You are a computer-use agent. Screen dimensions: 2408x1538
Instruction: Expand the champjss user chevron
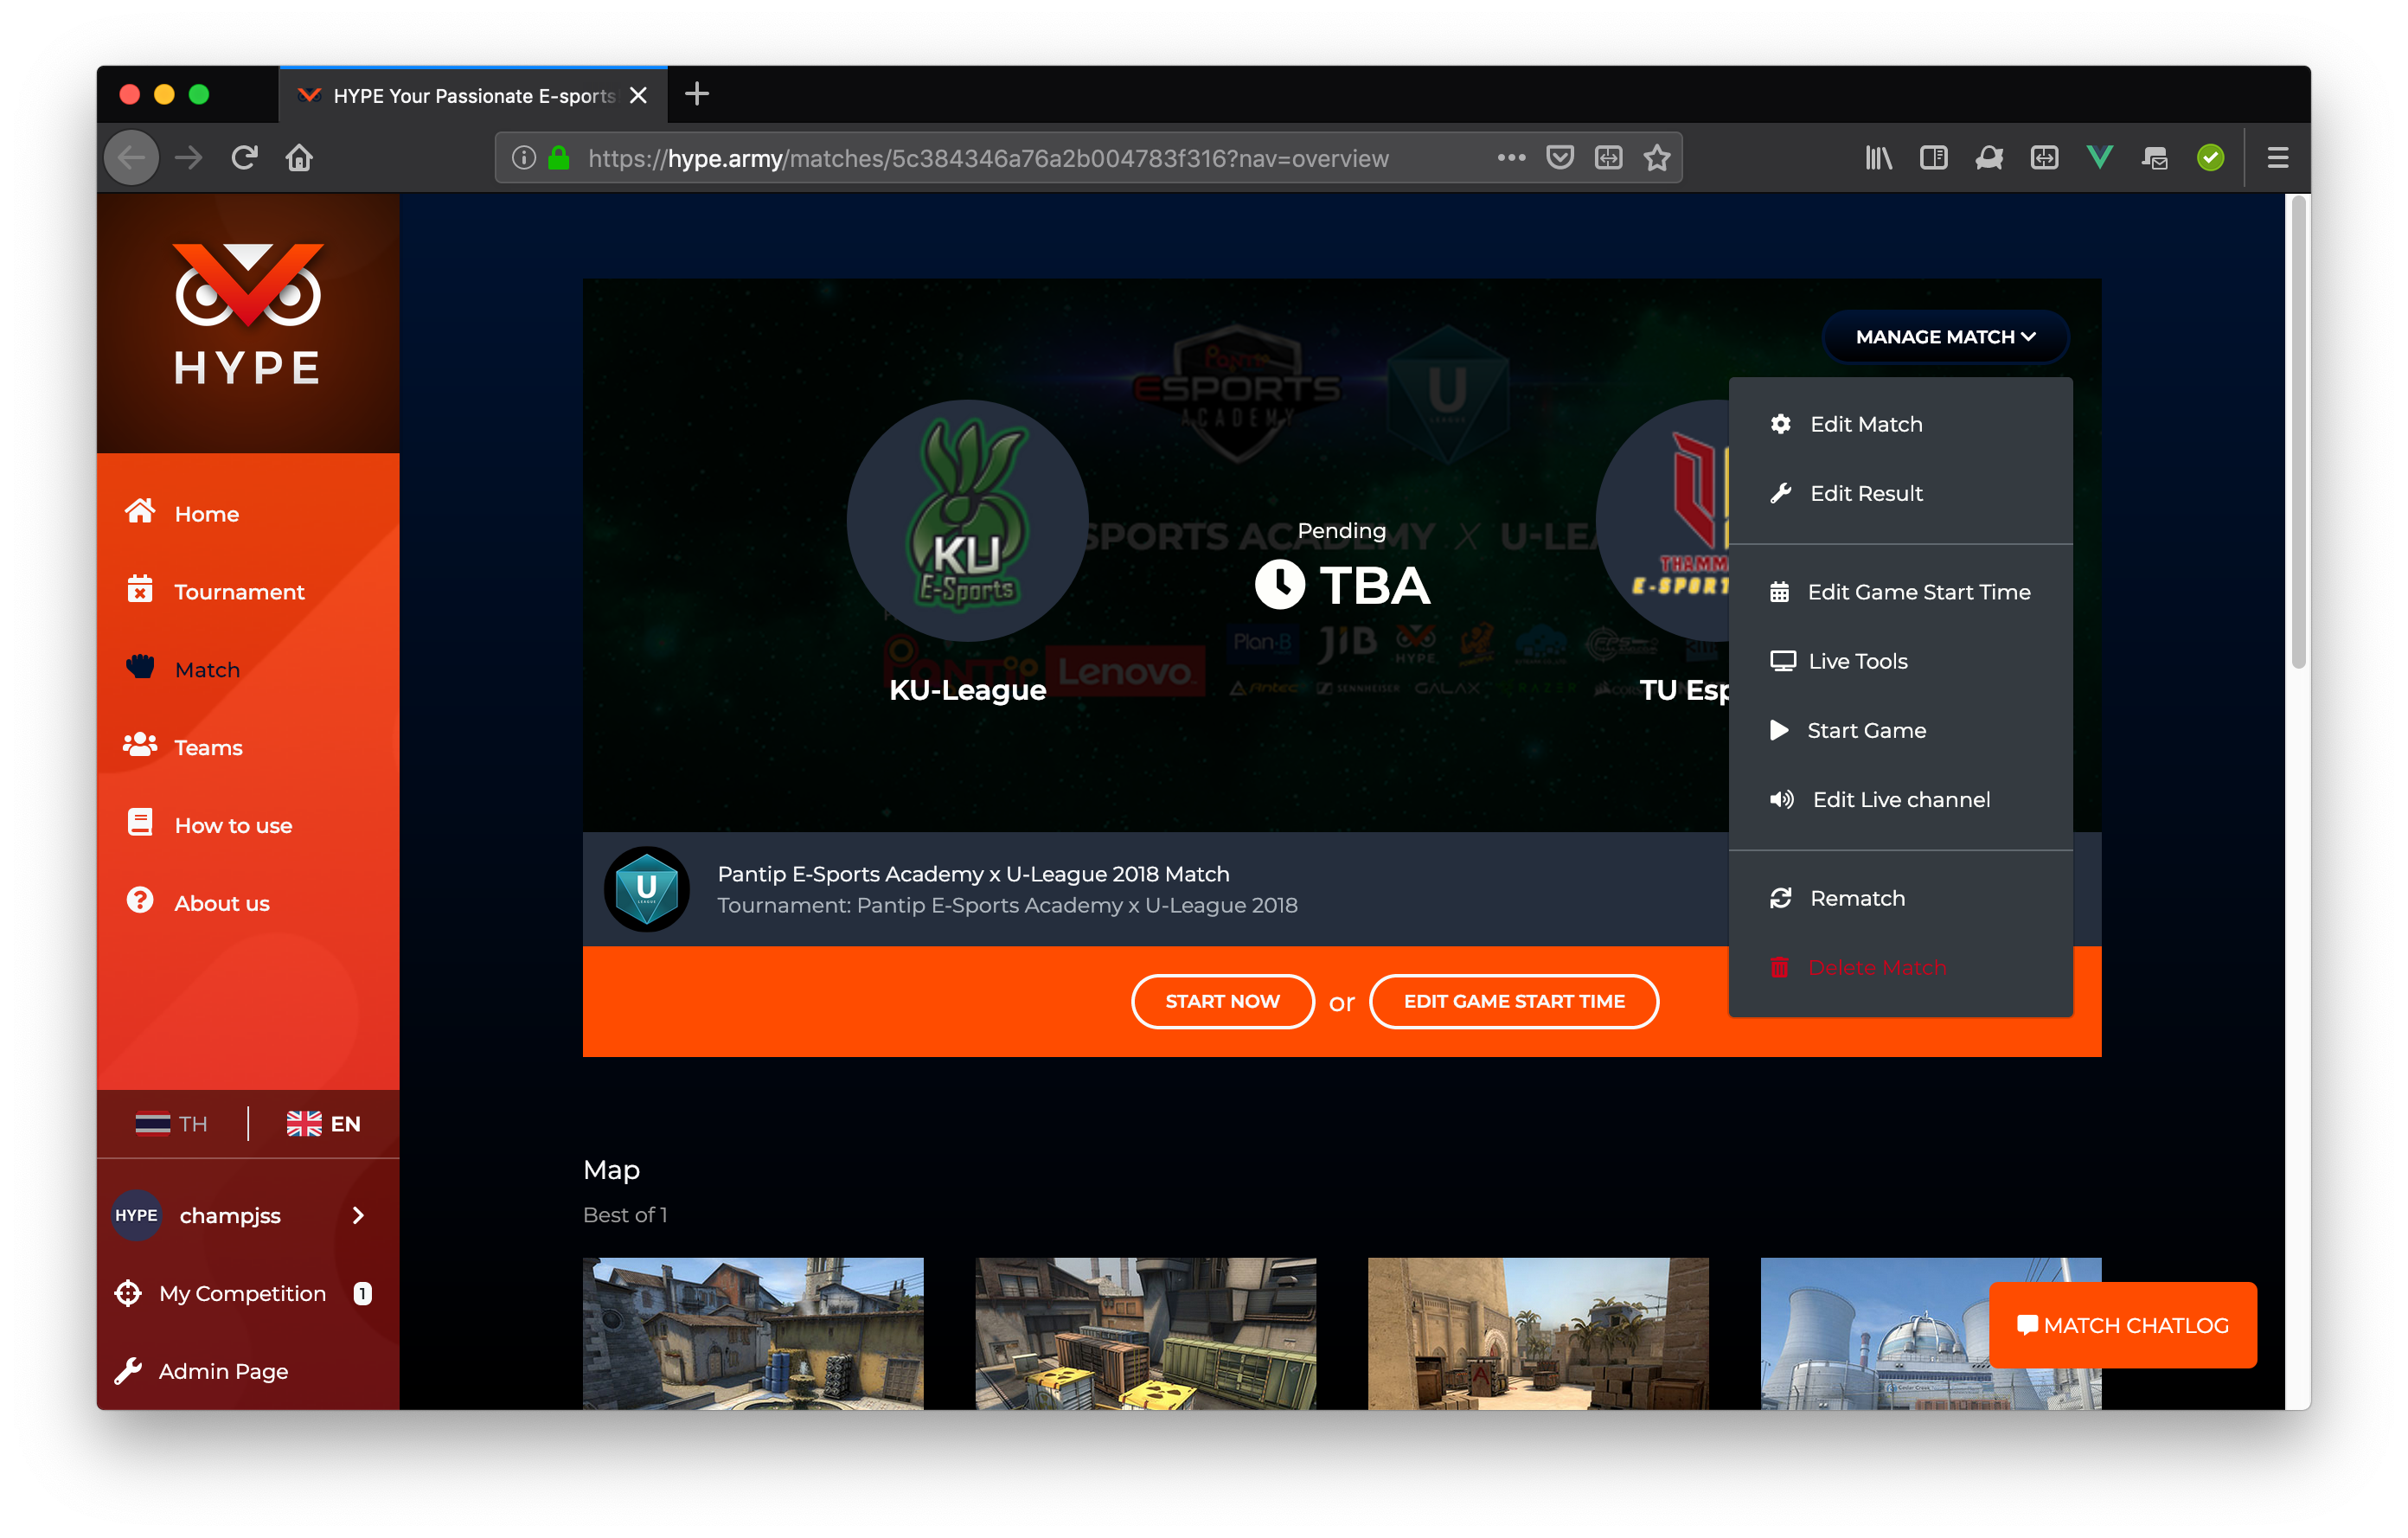tap(358, 1216)
